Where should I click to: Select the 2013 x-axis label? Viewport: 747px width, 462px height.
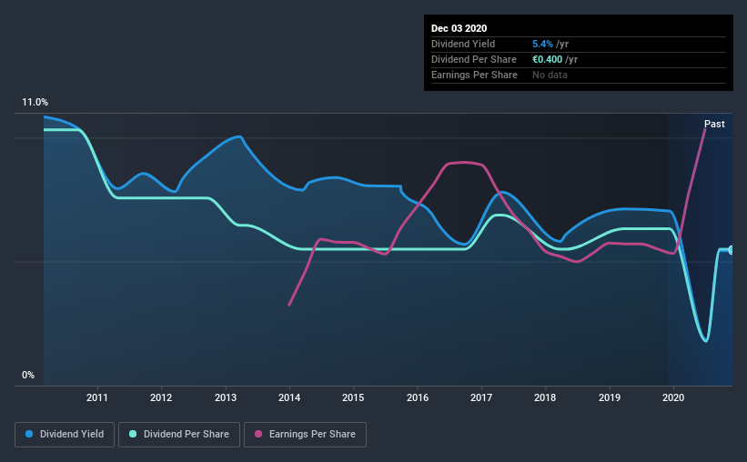[226, 397]
